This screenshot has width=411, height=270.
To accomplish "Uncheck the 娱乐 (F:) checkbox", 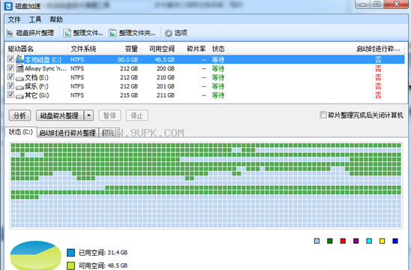I will coord(10,85).
